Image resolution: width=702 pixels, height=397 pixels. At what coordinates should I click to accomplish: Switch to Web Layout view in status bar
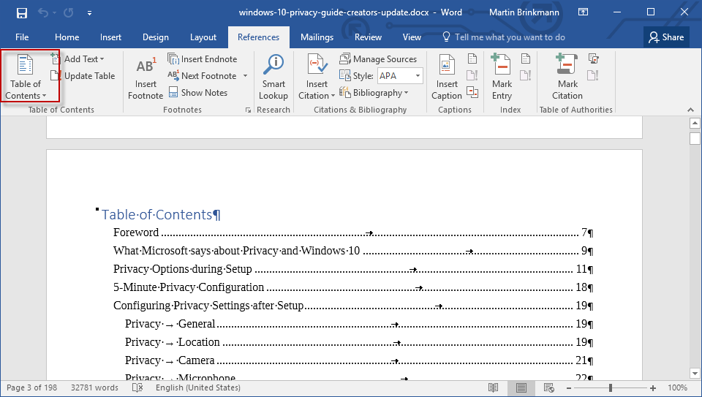coord(549,387)
